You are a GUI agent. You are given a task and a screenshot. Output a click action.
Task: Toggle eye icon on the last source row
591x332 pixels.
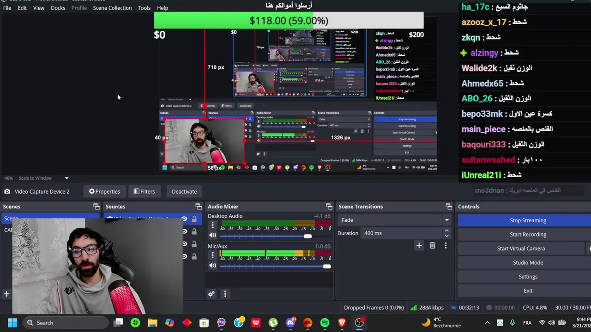click(184, 256)
